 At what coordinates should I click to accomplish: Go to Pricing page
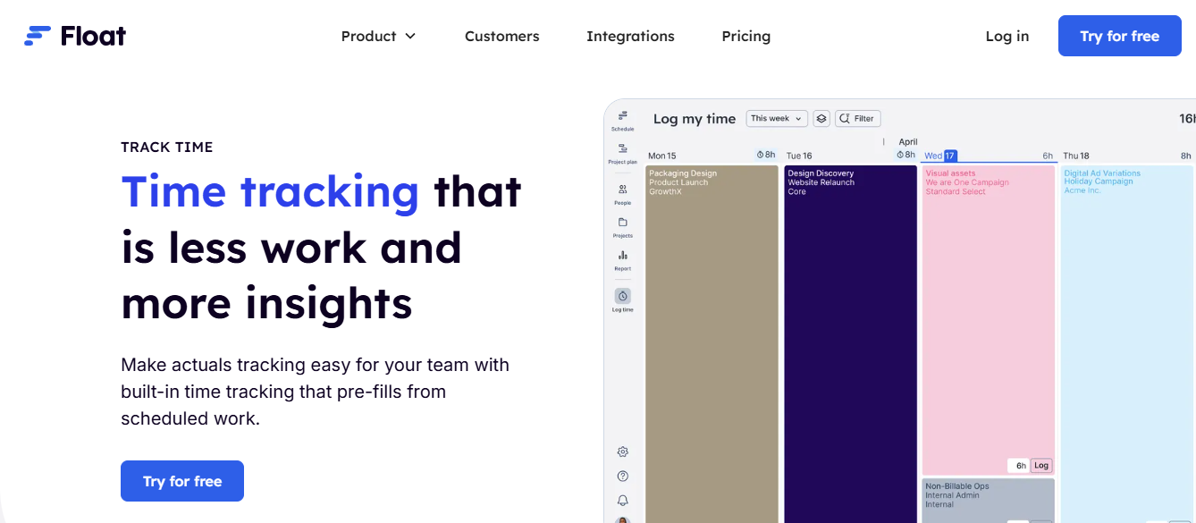(x=746, y=37)
